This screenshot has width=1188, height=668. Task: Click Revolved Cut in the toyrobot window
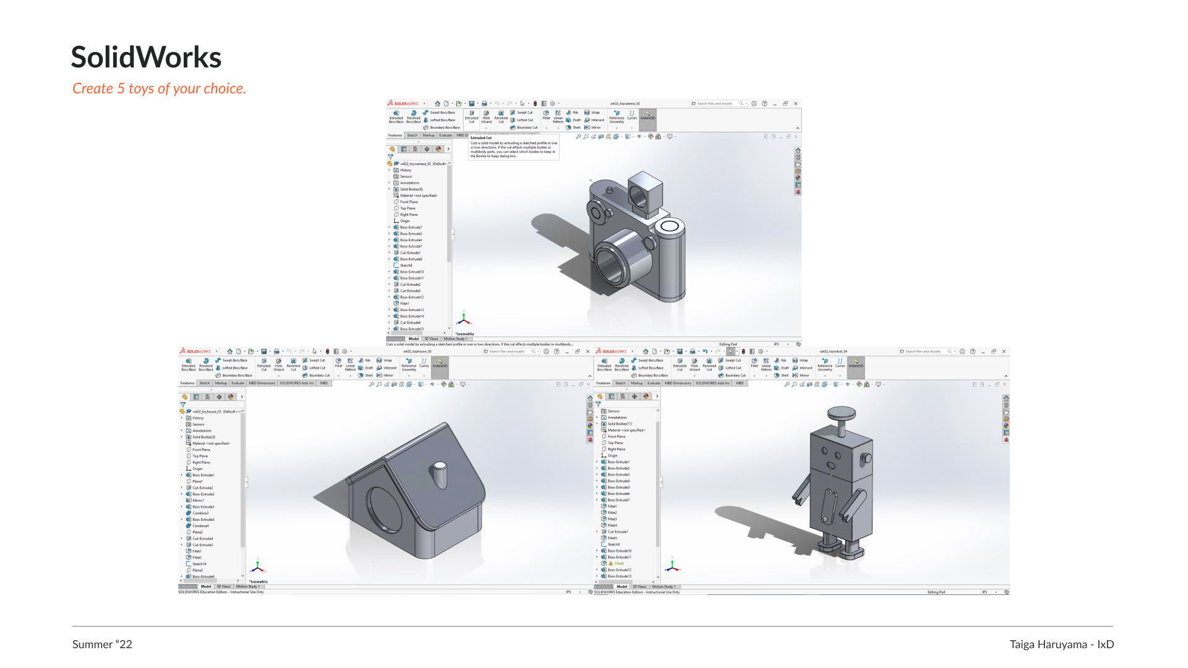(x=709, y=364)
